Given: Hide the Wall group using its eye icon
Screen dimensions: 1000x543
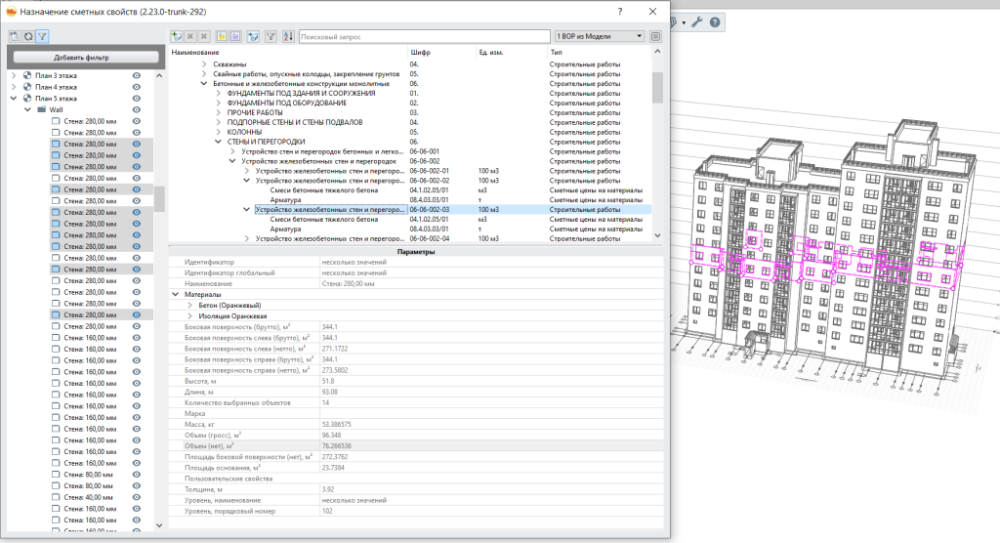Looking at the screenshot, I should tap(137, 109).
